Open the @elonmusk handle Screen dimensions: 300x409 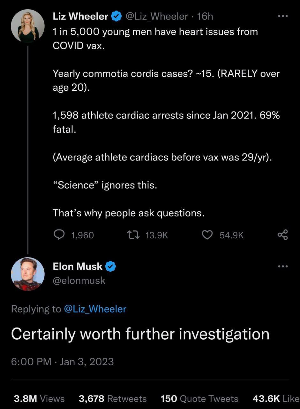[x=79, y=281]
